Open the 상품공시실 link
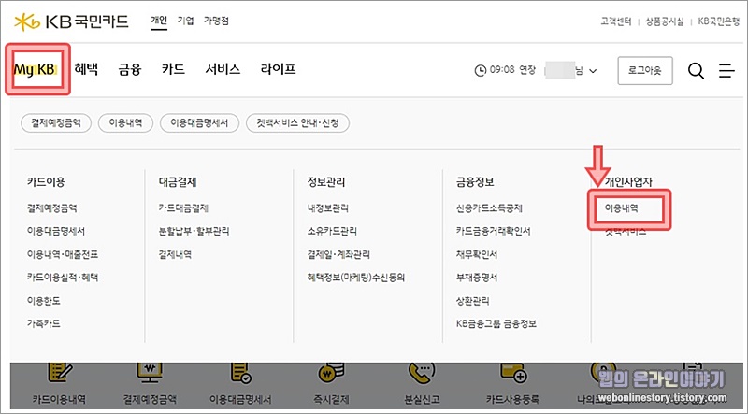This screenshot has height=414, width=748. pos(665,21)
